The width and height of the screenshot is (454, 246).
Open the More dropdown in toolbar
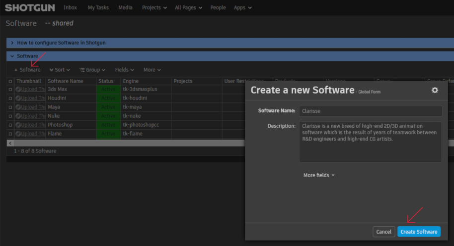coord(152,70)
